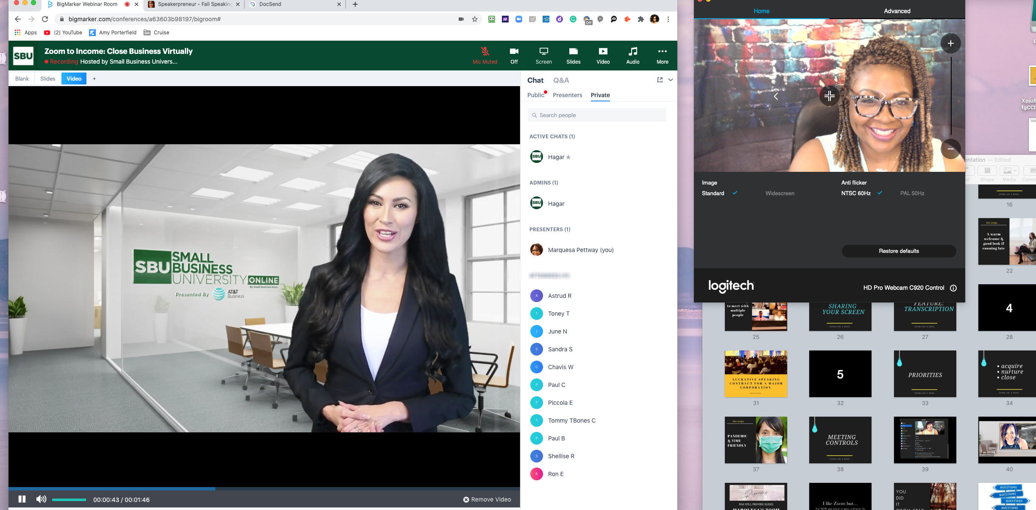The image size is (1036, 510).
Task: Select the Private chat tab
Action: [x=600, y=95]
